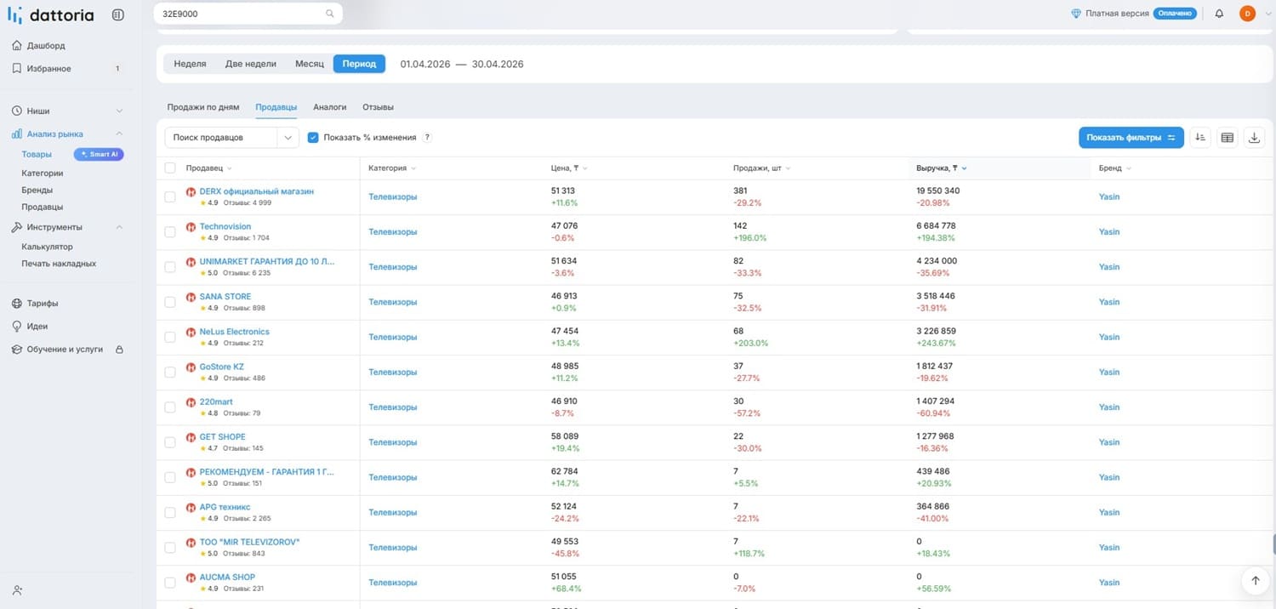Click the add user icon in sidebar
Screen dimensions: 1276x609
[18, 590]
